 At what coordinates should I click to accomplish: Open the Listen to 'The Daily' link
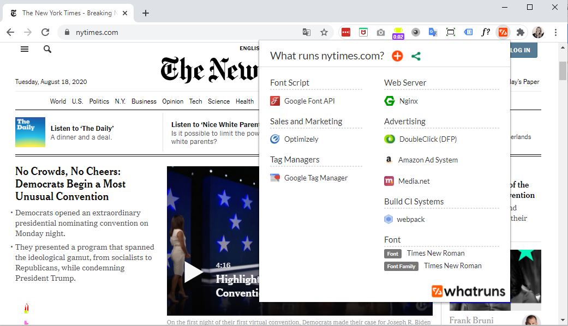(82, 129)
